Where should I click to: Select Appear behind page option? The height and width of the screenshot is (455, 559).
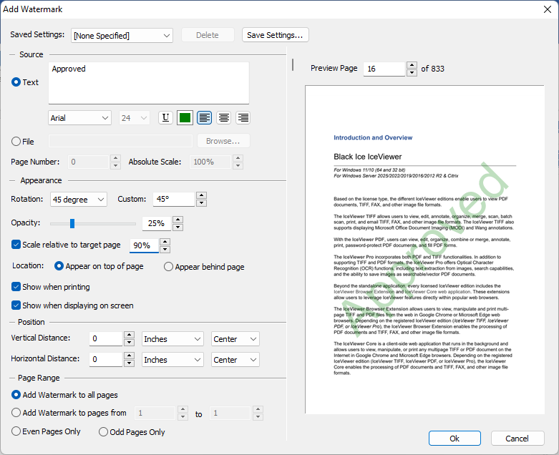coord(168,267)
